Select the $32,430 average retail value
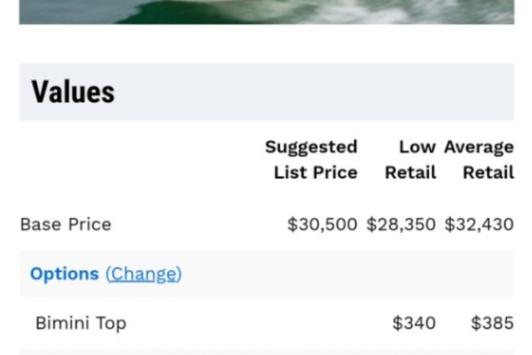The image size is (532, 355). pos(479,224)
